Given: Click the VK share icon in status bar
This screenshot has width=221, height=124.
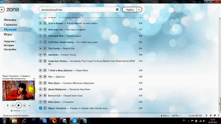Looking at the screenshot, I should click(x=211, y=115).
